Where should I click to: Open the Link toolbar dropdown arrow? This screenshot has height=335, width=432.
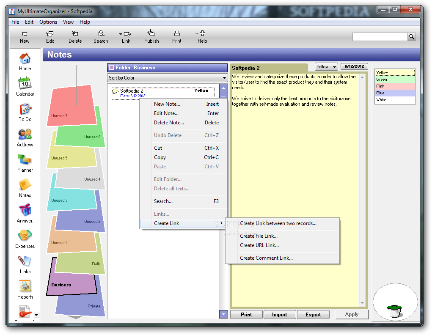[x=121, y=34]
